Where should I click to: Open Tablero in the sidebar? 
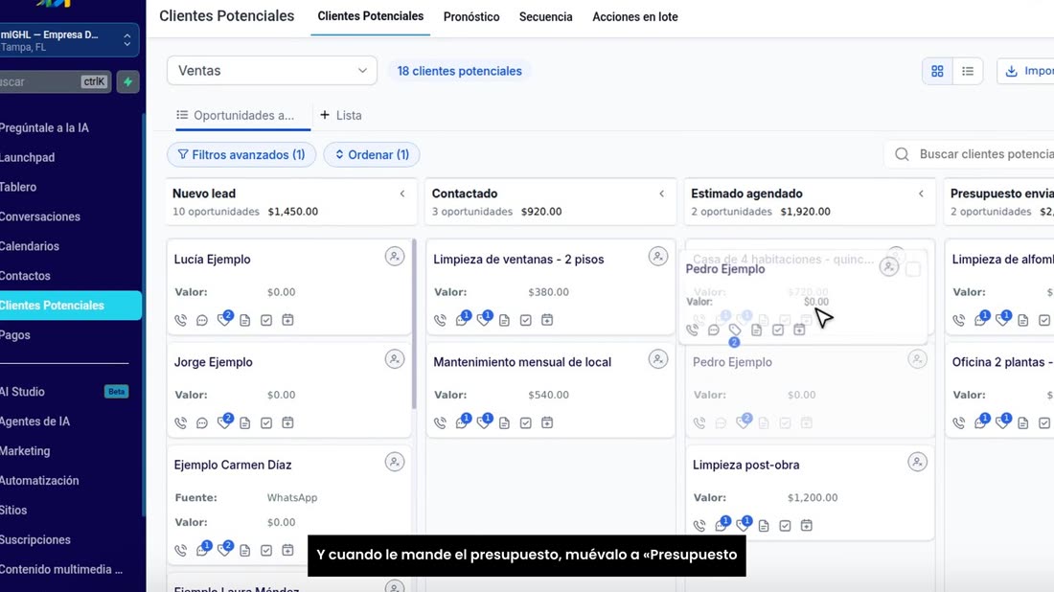click(x=19, y=188)
